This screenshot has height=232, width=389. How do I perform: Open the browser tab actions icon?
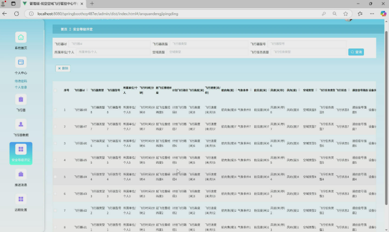point(13,4)
